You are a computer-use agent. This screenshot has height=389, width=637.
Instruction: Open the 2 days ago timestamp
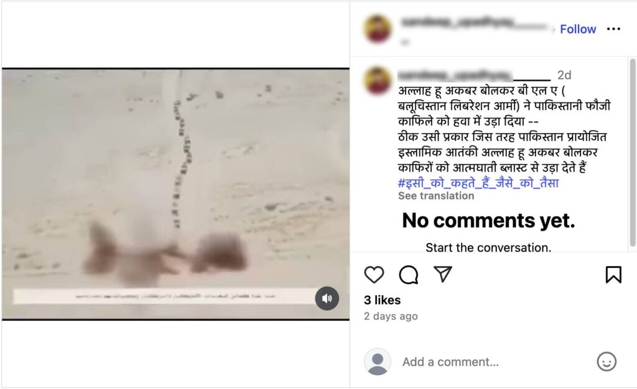click(x=391, y=316)
